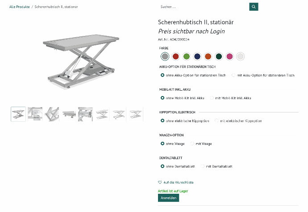Select the grey color swatch
Screen dimensions: 308x212
pos(165,56)
